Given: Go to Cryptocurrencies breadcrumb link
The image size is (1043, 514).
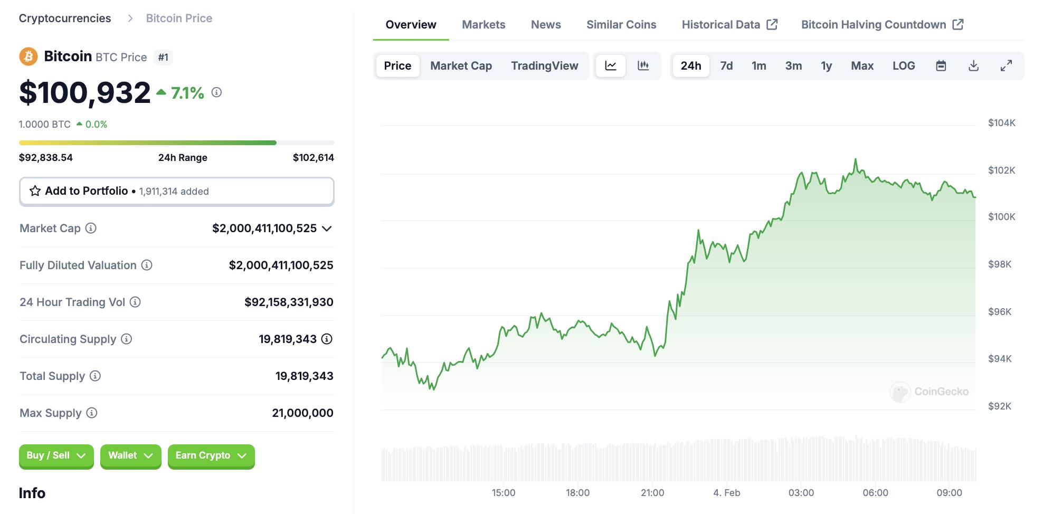Looking at the screenshot, I should [x=65, y=18].
